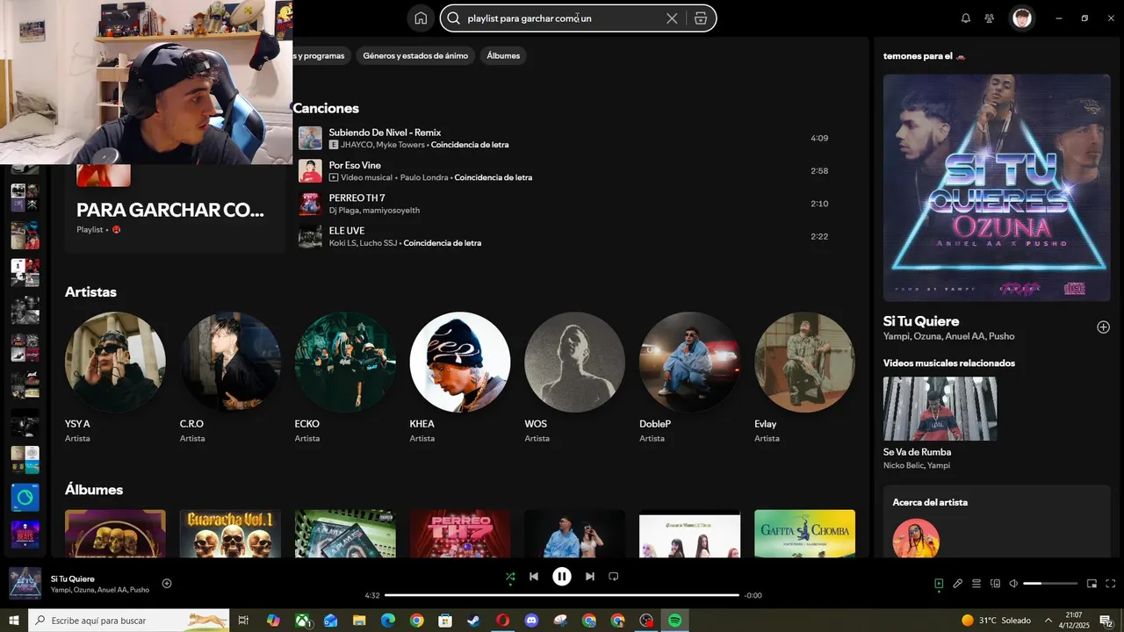Image resolution: width=1124 pixels, height=632 pixels.
Task: Open Se Va de Rumba music video
Action: pos(940,409)
